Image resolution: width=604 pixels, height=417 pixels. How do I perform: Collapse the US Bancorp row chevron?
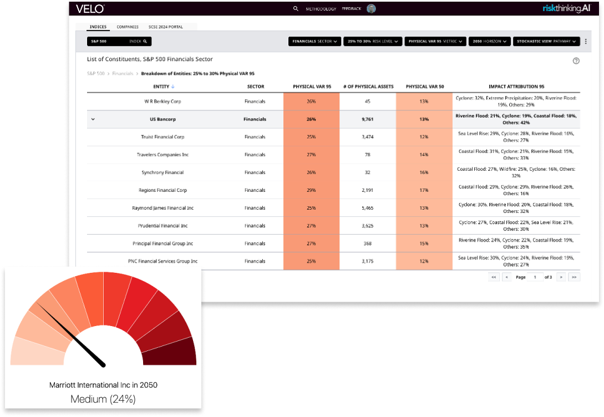pos(93,119)
